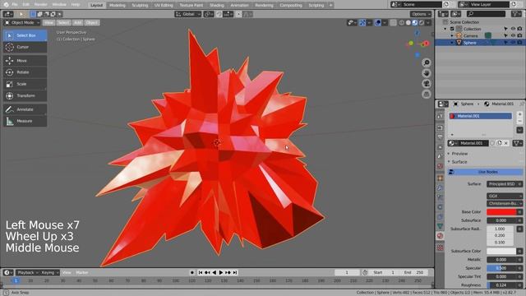This screenshot has width=526, height=296.
Task: Hide the Camera with its eye icon
Action: [x=513, y=35]
